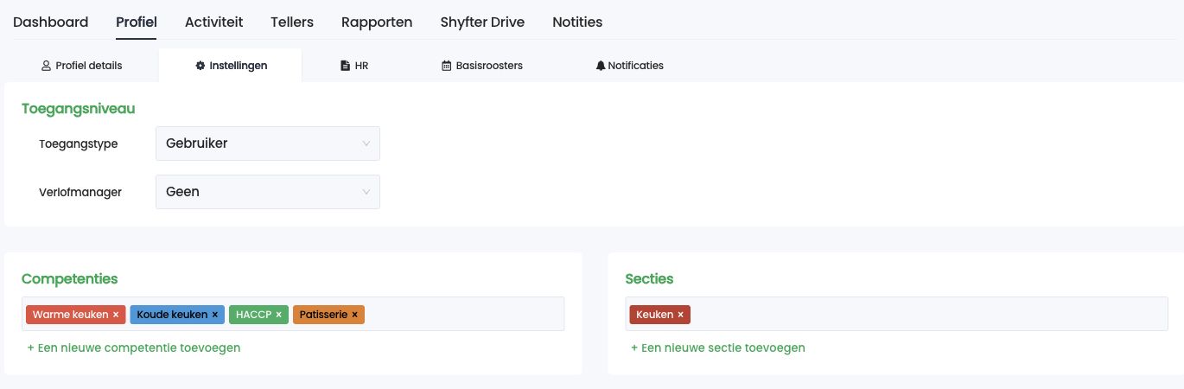Remove the Warme keuken competency tag

click(x=116, y=315)
